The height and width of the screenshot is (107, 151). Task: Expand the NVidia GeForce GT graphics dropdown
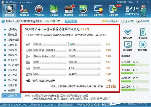click(50, 56)
